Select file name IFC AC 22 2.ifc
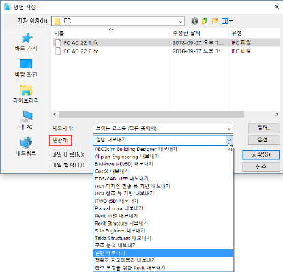Image resolution: width=283 pixels, height=272 pixels. (x=80, y=51)
